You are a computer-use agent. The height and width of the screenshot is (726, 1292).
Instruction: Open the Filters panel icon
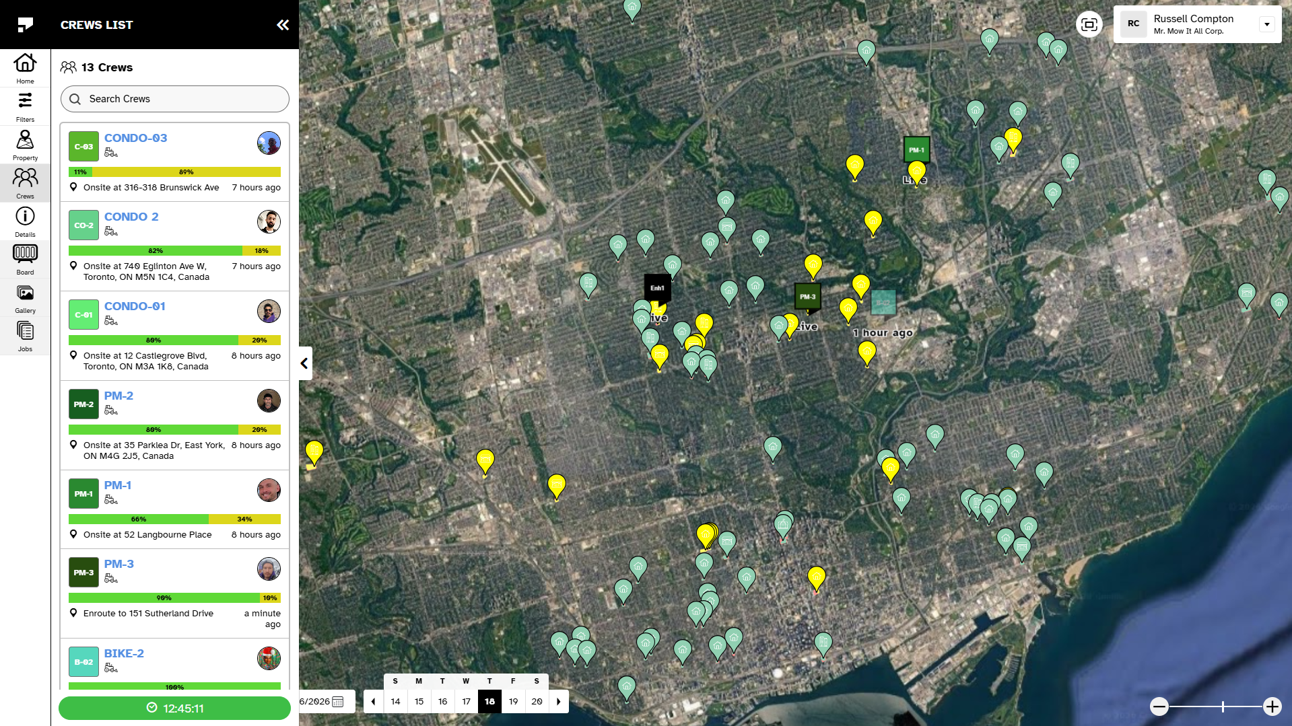25,106
